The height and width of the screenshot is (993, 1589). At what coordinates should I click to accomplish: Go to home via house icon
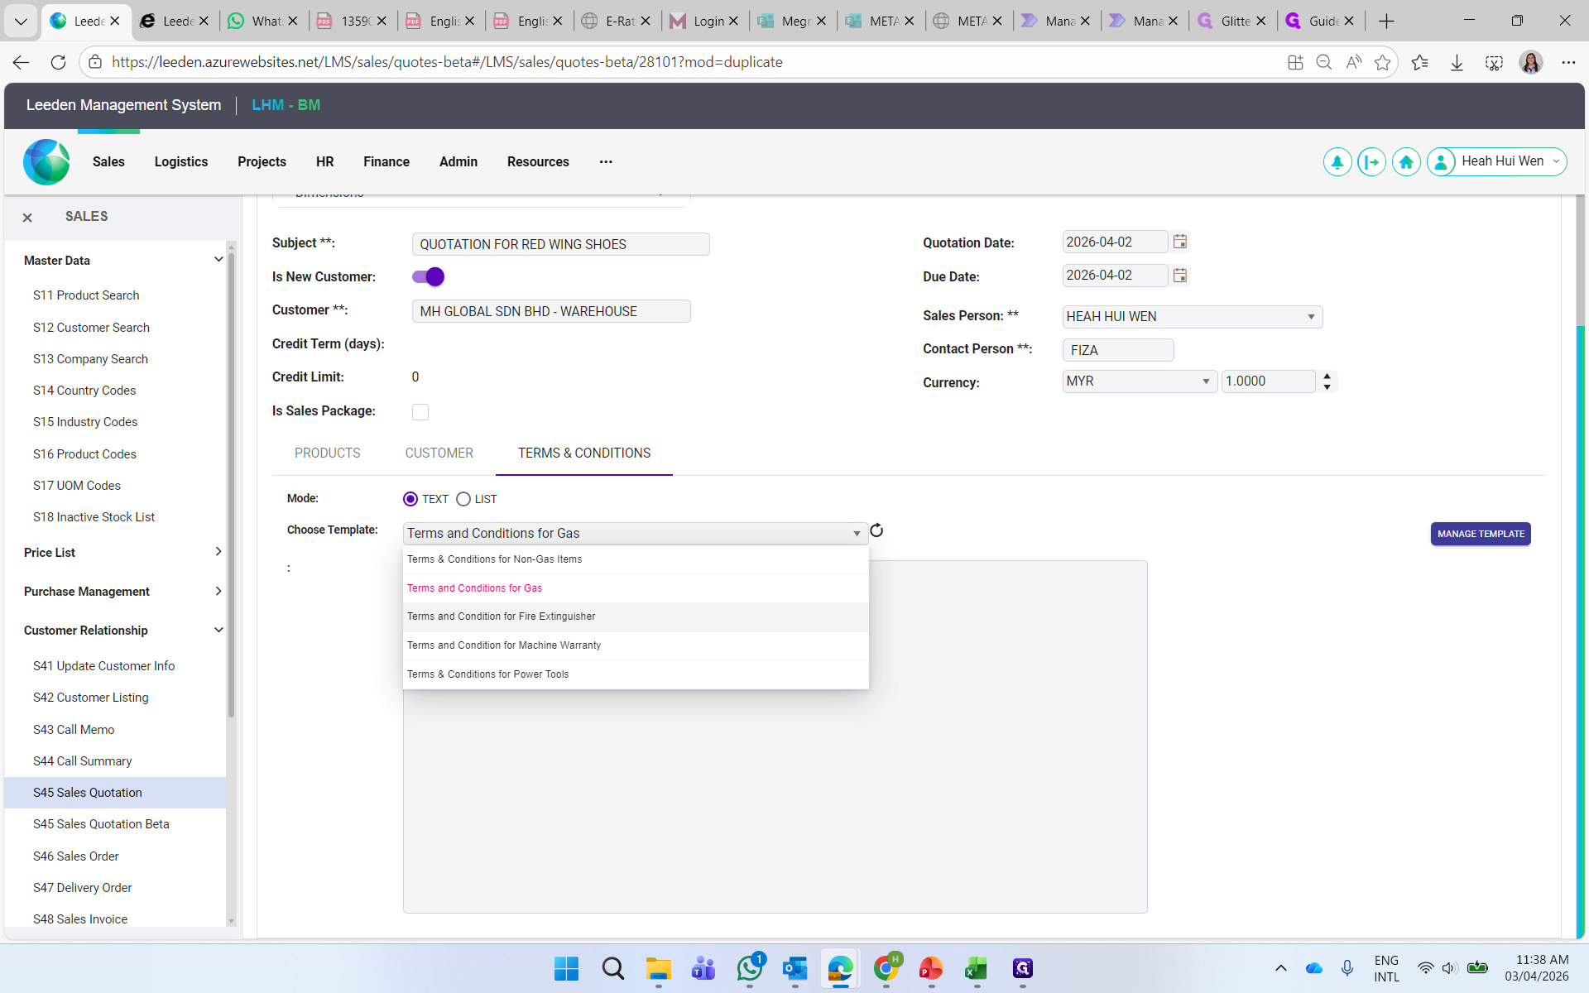[1406, 162]
